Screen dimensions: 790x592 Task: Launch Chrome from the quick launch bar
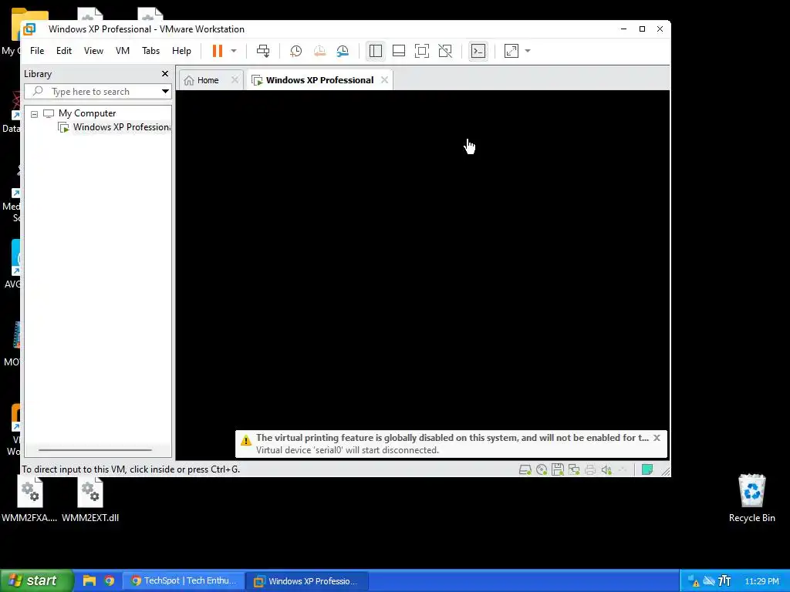(110, 580)
